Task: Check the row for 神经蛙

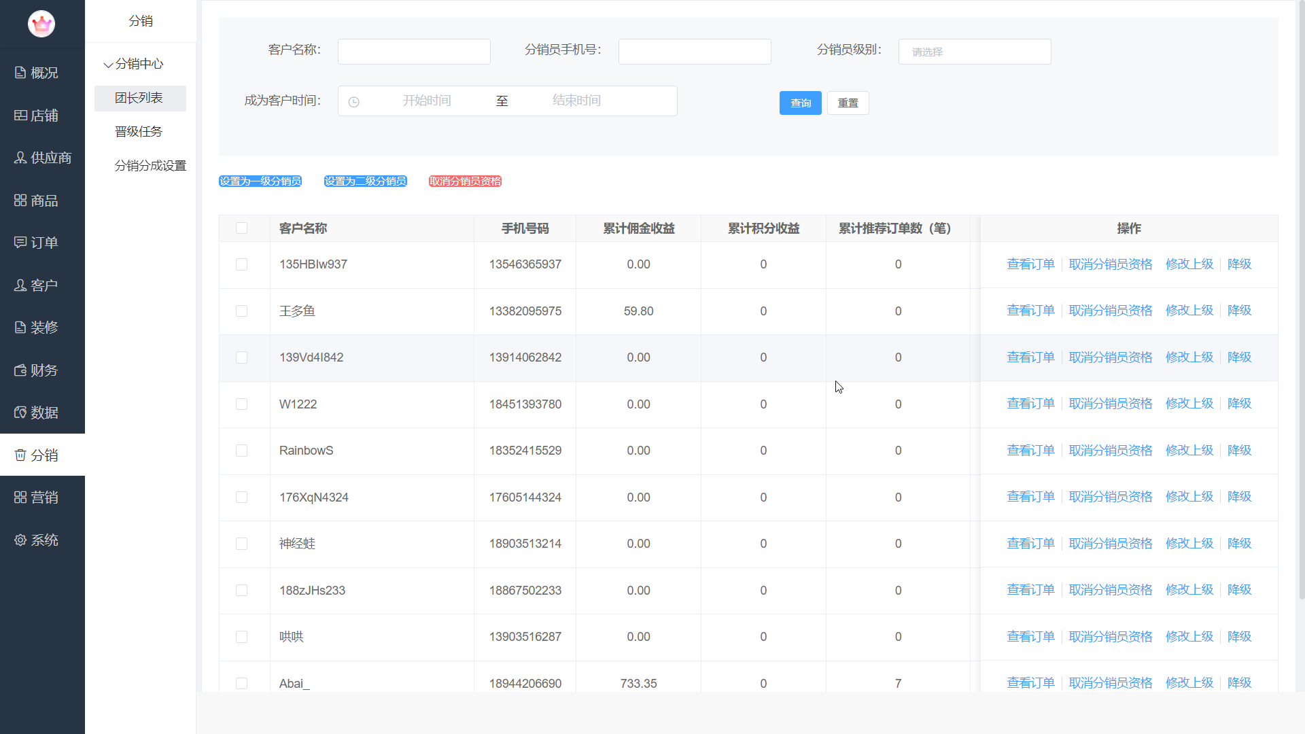Action: (241, 544)
